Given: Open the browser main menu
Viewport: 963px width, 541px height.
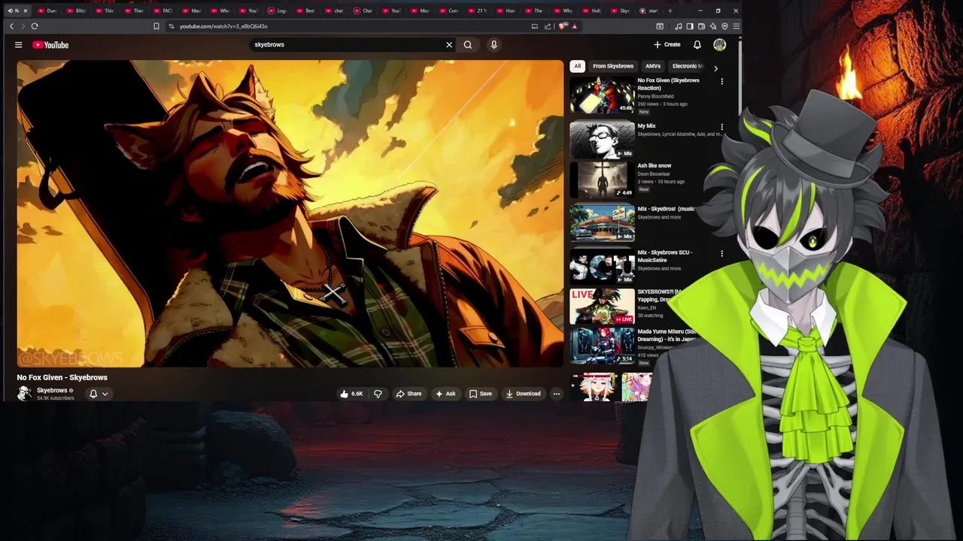Looking at the screenshot, I should coord(736,26).
